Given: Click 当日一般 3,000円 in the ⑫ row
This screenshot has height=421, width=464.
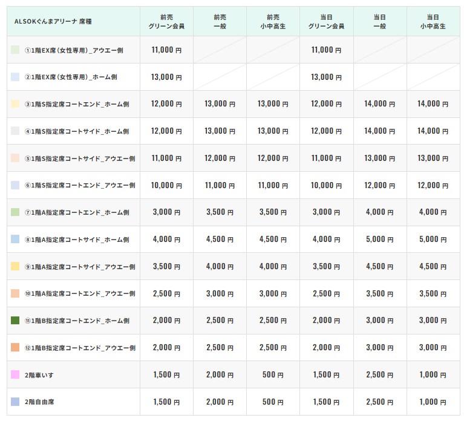Looking at the screenshot, I should coord(380,348).
